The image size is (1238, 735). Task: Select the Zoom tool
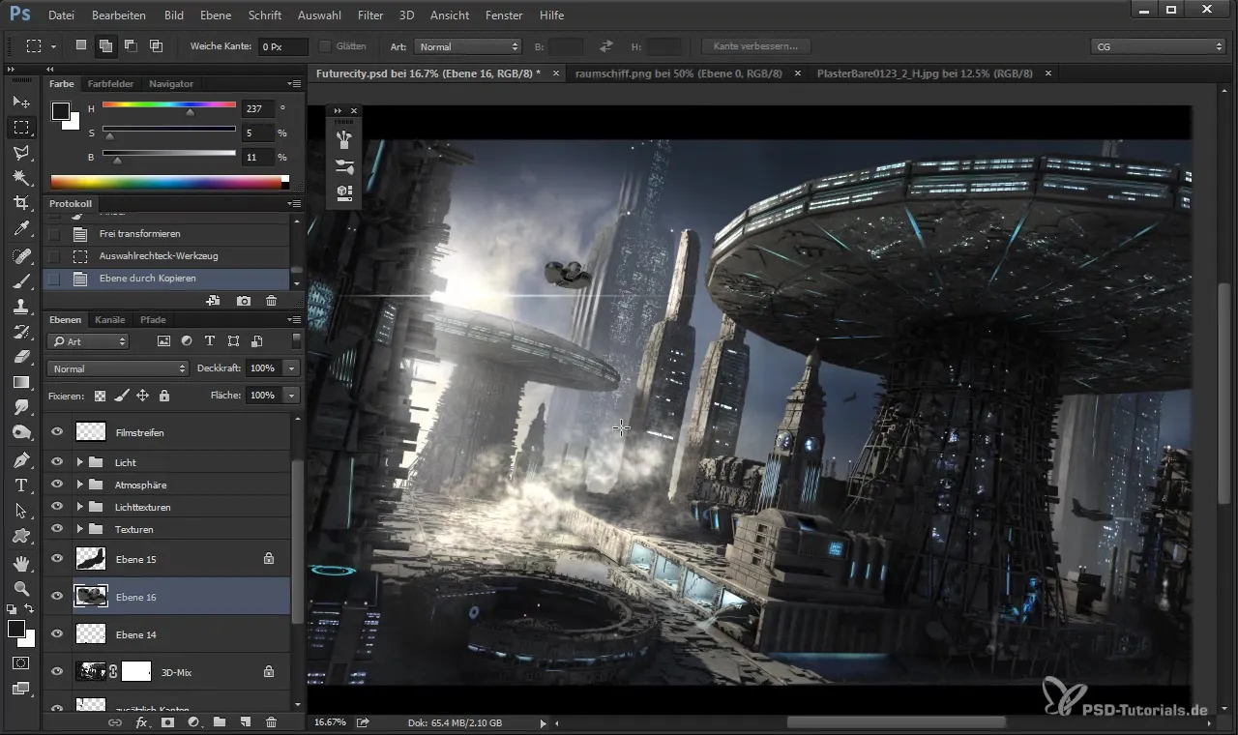click(21, 588)
